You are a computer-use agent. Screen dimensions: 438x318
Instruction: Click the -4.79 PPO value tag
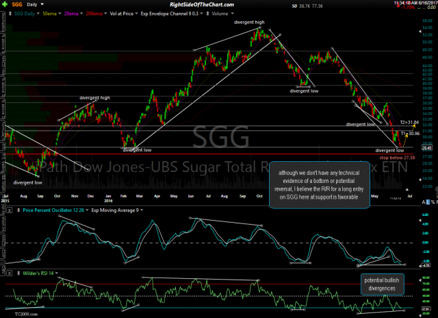tap(426, 265)
